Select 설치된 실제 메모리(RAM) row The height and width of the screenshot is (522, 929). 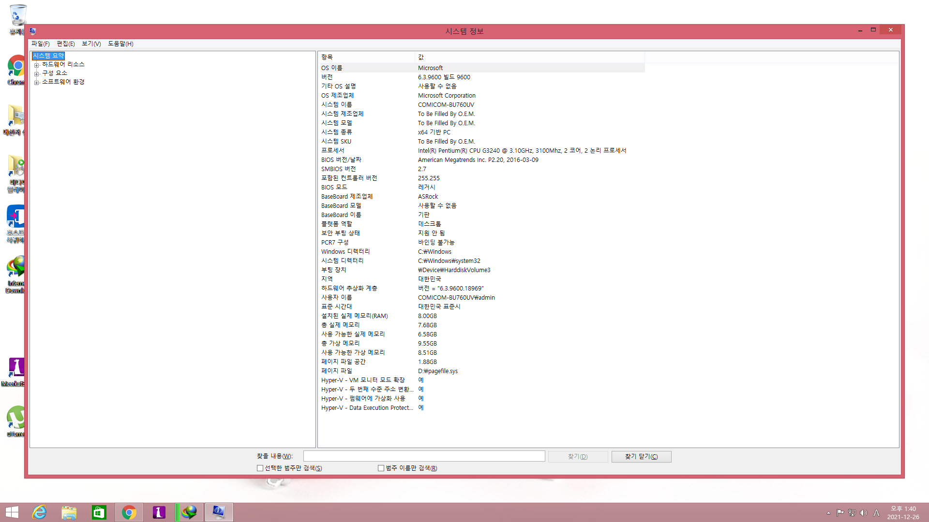[481, 316]
